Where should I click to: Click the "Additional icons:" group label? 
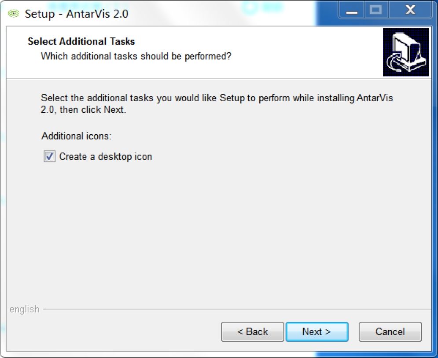click(x=77, y=136)
